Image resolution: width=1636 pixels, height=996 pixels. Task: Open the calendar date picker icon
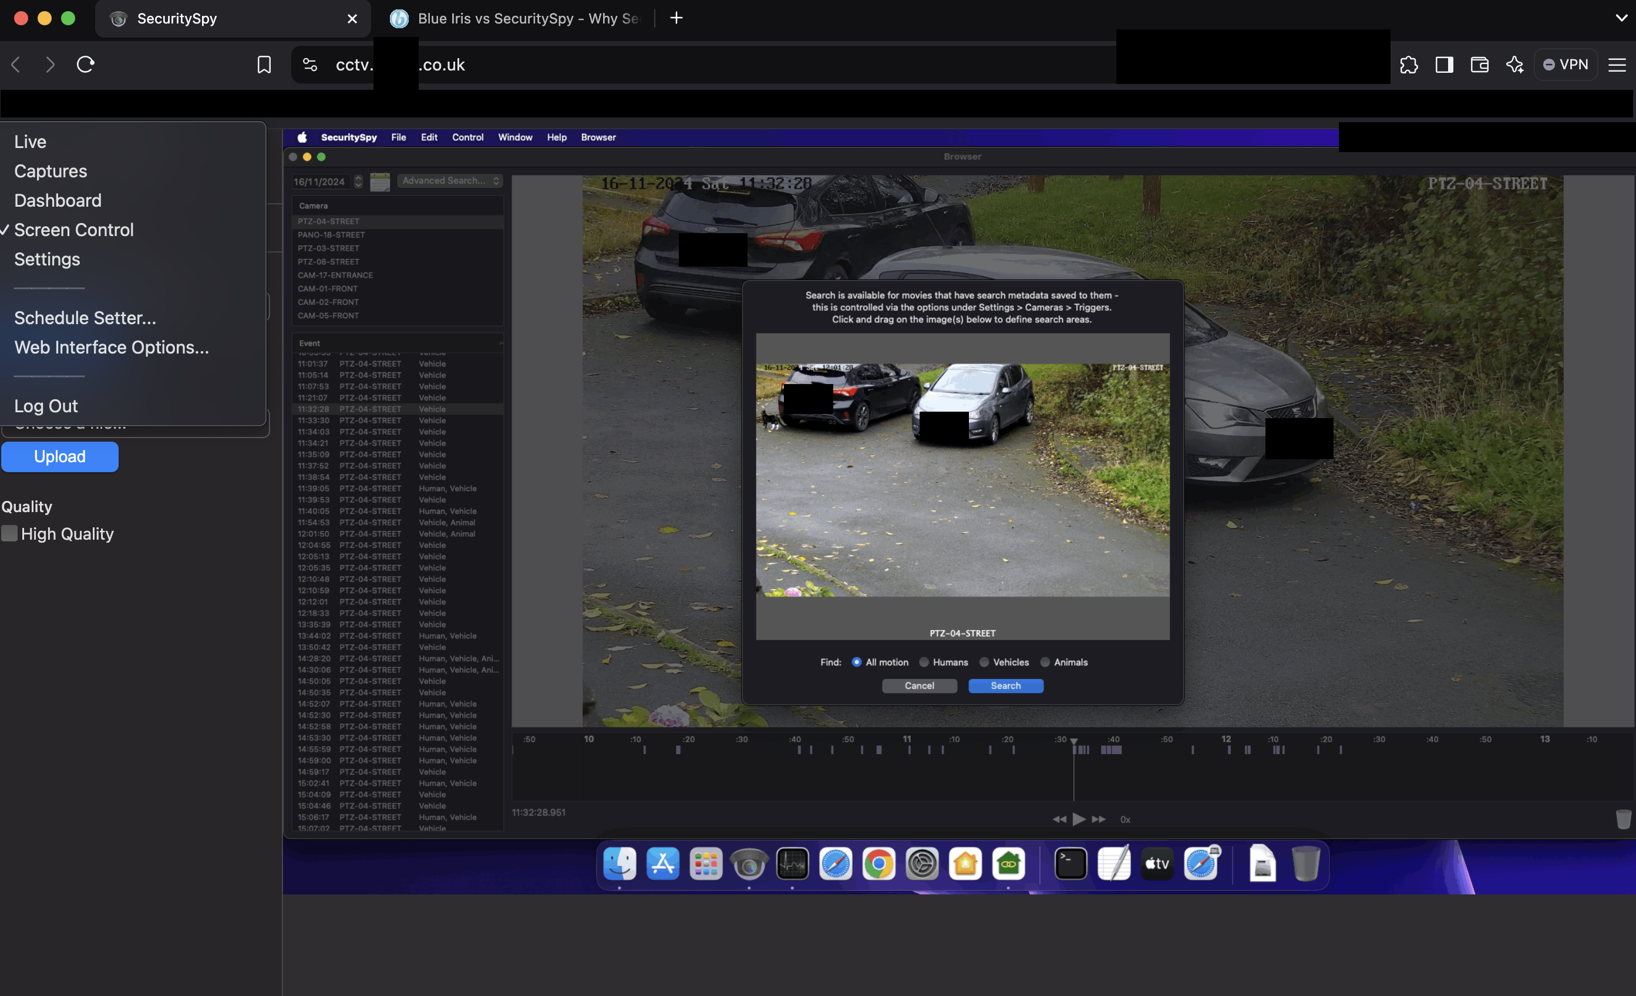(x=380, y=181)
